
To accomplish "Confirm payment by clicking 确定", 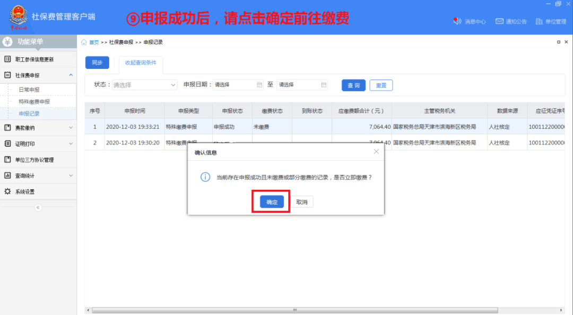I will [271, 202].
